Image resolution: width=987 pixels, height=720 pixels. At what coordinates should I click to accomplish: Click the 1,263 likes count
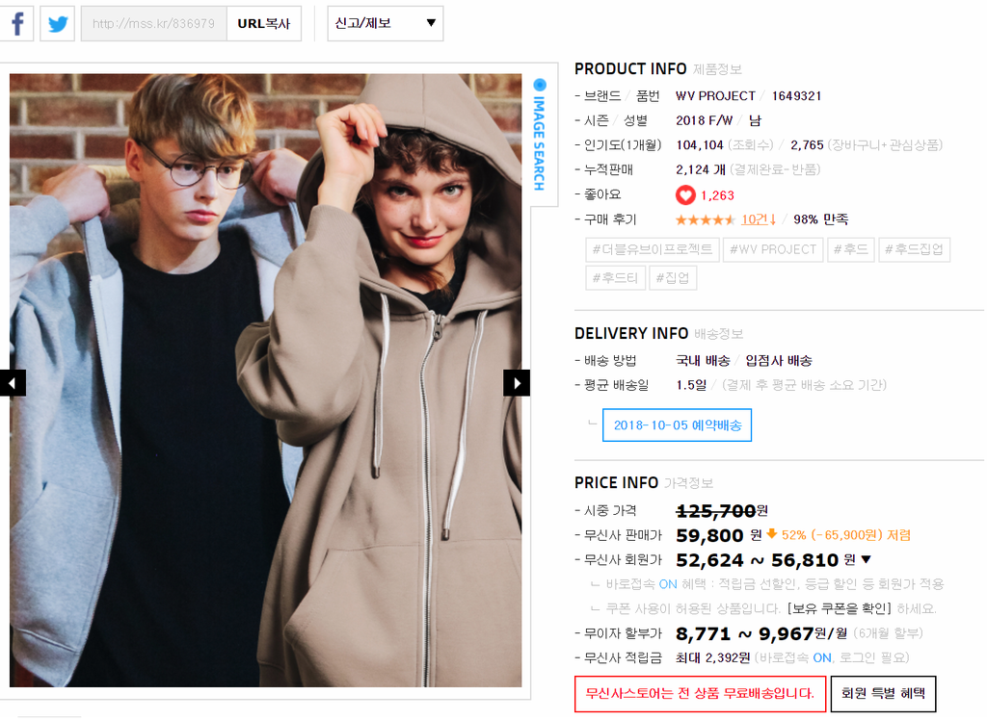pos(717,195)
